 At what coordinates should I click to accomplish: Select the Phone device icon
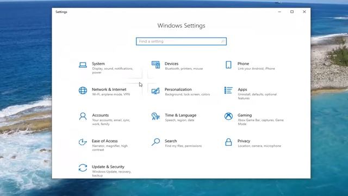point(228,65)
